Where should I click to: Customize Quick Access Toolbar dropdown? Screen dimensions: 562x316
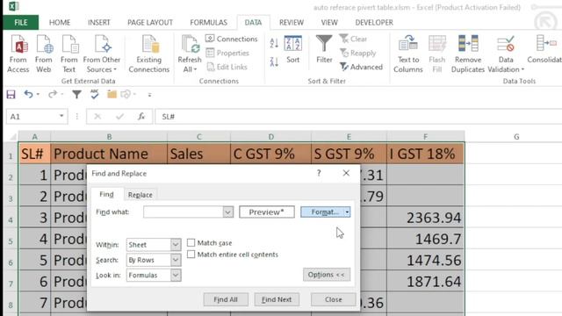[x=149, y=95]
